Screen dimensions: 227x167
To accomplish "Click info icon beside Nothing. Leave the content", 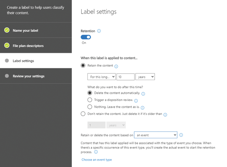I will coord(143,108).
